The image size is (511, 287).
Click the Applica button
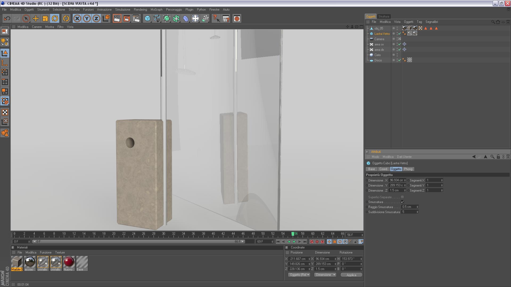click(x=351, y=275)
